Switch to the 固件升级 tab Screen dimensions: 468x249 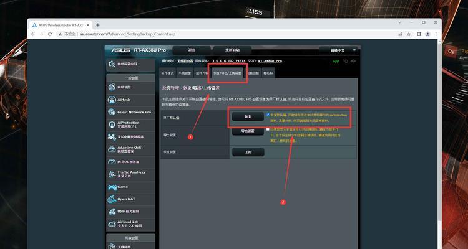click(202, 73)
